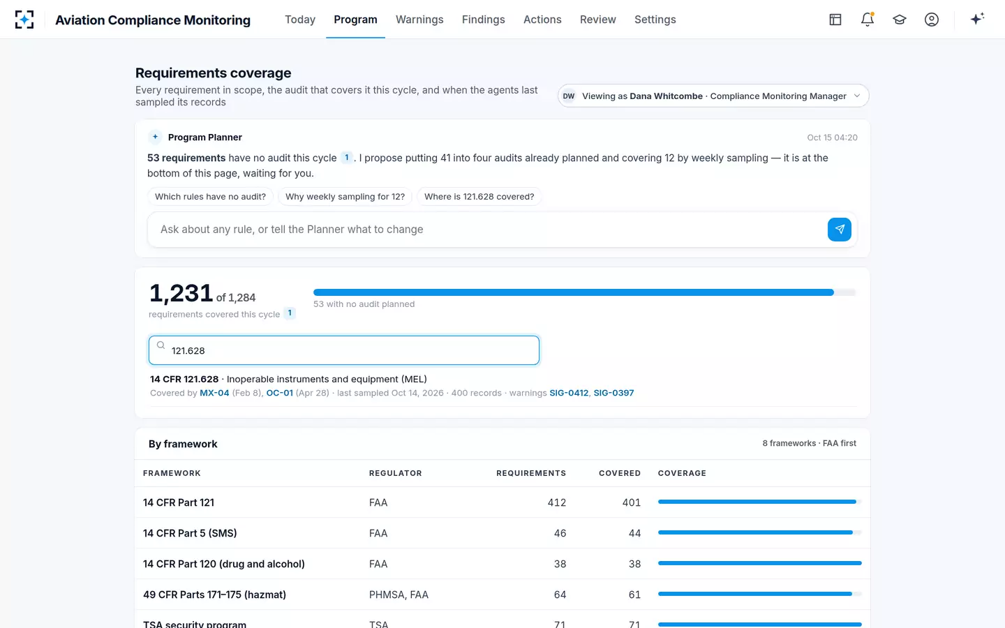
Task: Open the notifications bell icon
Action: (x=868, y=20)
